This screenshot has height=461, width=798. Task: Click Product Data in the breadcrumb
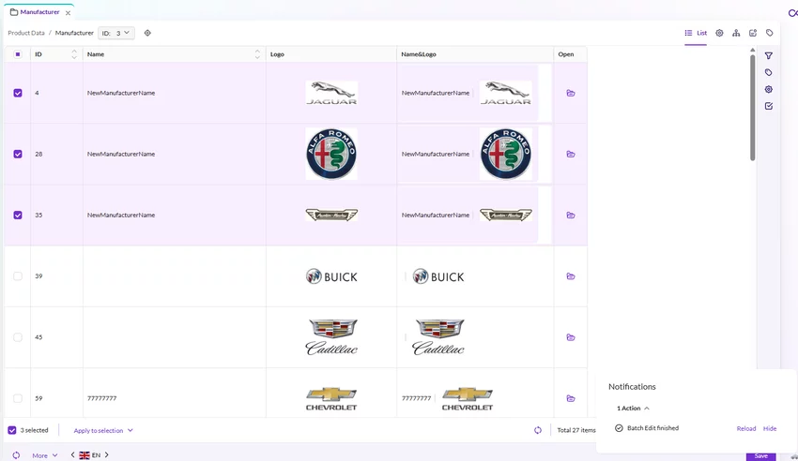pos(26,33)
